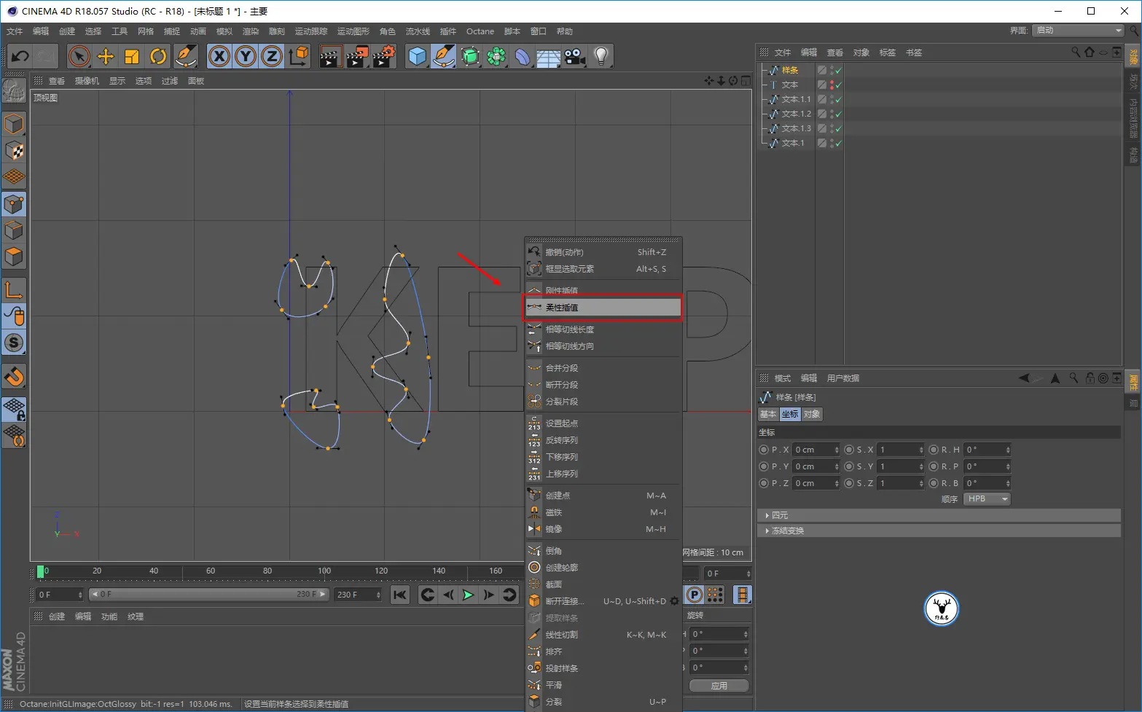This screenshot has height=712, width=1142.
Task: Toggle the X axis lock
Action: click(219, 56)
